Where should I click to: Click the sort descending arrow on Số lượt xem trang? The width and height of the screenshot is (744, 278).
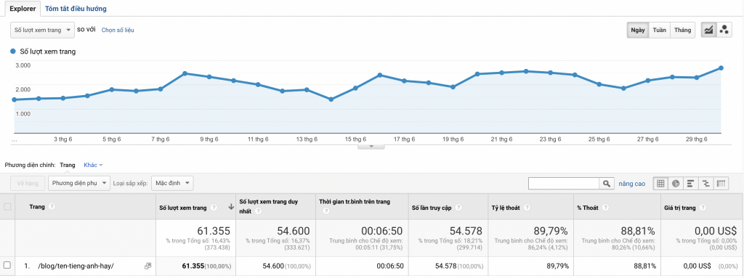point(231,207)
